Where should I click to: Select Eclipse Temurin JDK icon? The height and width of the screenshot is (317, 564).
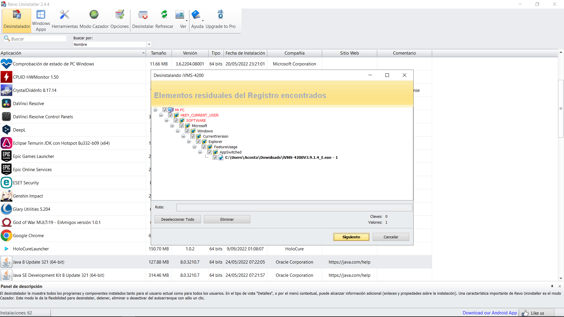(x=6, y=143)
